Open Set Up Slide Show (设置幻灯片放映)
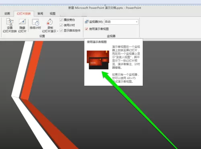Viewport: 201px width, 149px height. (10, 25)
